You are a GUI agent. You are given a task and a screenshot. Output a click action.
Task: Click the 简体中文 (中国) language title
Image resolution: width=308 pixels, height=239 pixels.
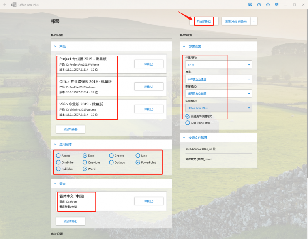pos(72,196)
